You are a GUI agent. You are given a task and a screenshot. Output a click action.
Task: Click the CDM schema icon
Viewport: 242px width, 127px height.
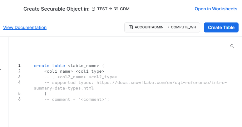pos(116,9)
